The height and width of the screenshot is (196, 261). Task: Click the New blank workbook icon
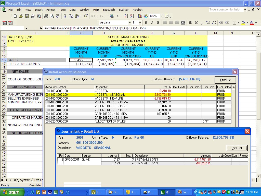pos(15,16)
